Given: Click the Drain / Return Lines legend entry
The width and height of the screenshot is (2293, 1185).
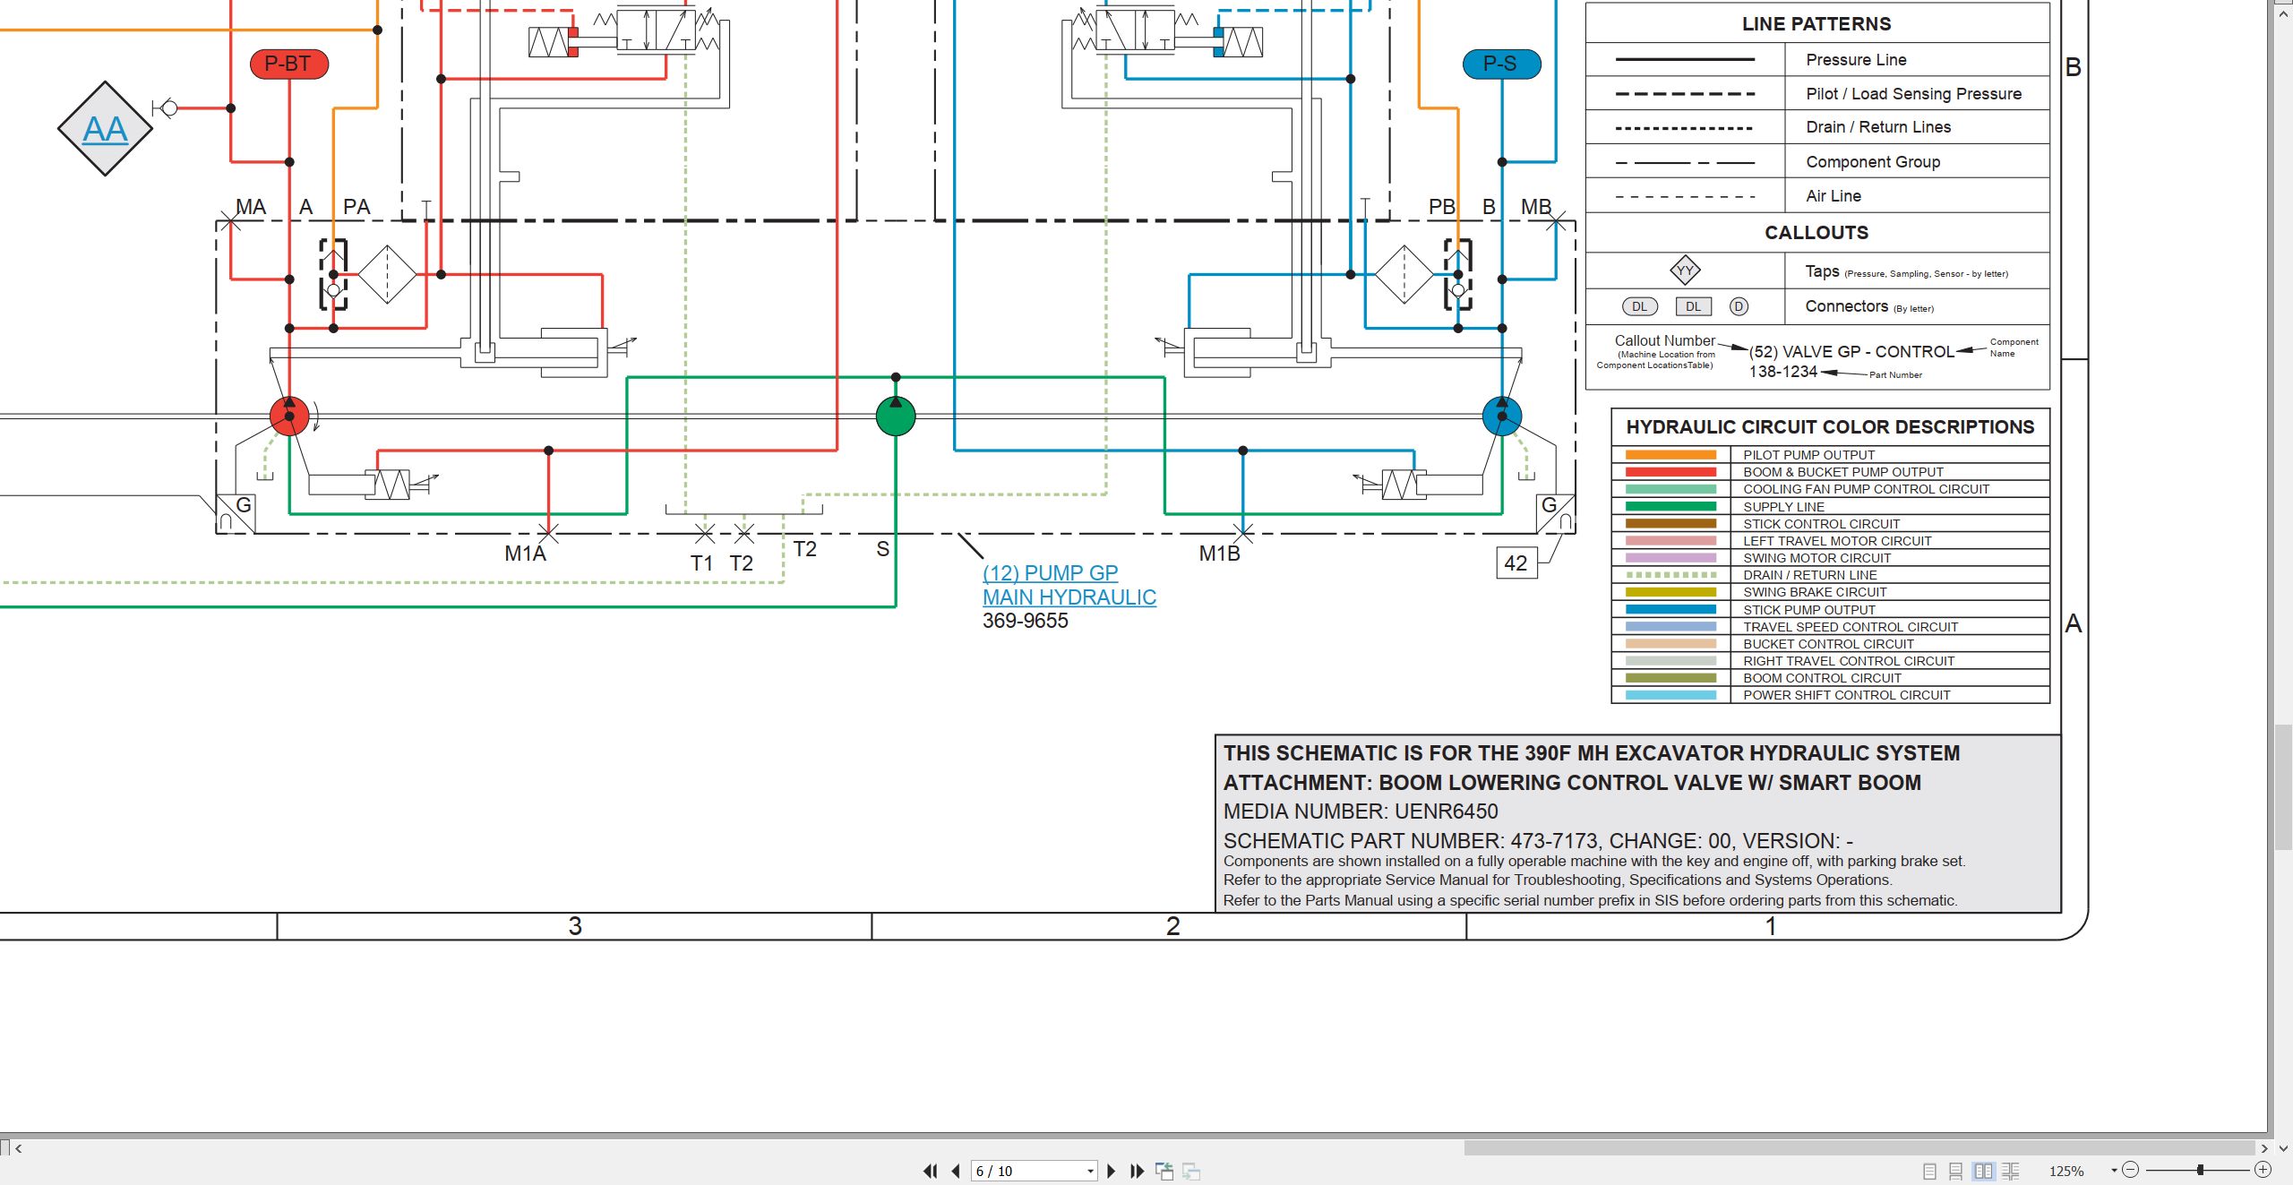Looking at the screenshot, I should [1878, 127].
